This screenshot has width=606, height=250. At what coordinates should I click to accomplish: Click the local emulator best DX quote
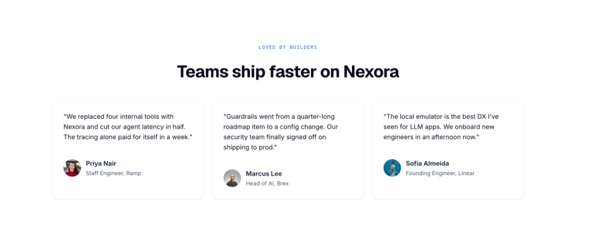coord(441,127)
